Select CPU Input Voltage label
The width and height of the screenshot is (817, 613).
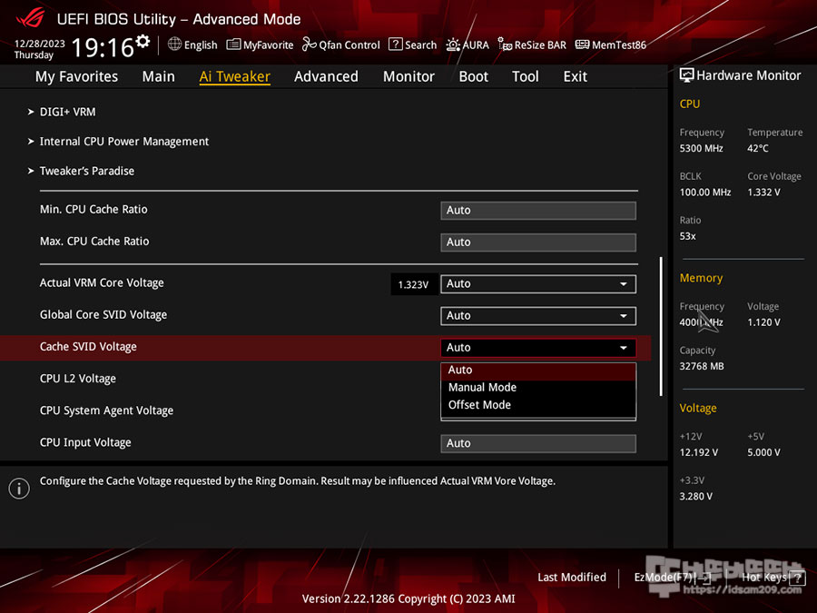pyautogui.click(x=85, y=442)
